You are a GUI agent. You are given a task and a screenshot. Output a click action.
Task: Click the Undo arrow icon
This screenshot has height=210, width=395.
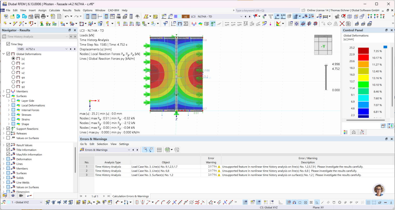click(67, 16)
